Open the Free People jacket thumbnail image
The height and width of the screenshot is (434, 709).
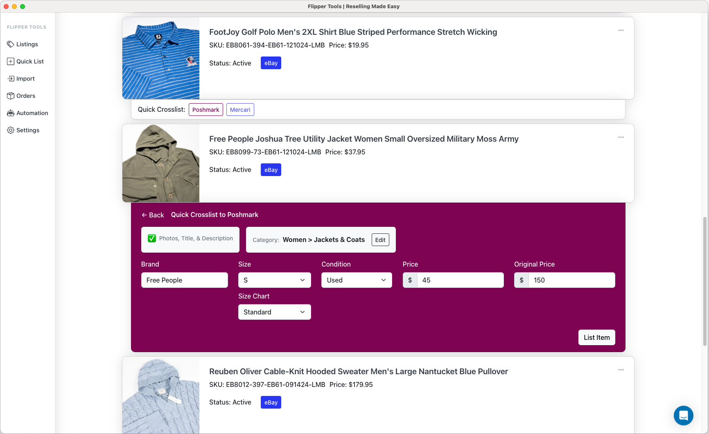161,163
